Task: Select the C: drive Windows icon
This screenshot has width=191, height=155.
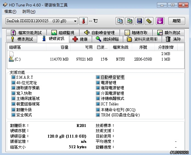Action: 11,59
